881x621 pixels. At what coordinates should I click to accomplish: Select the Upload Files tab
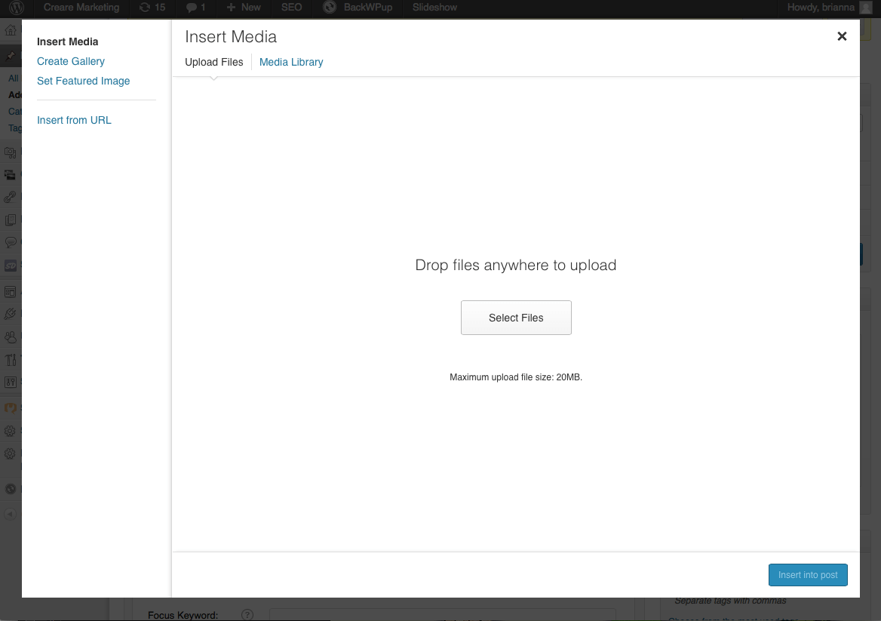tap(213, 62)
